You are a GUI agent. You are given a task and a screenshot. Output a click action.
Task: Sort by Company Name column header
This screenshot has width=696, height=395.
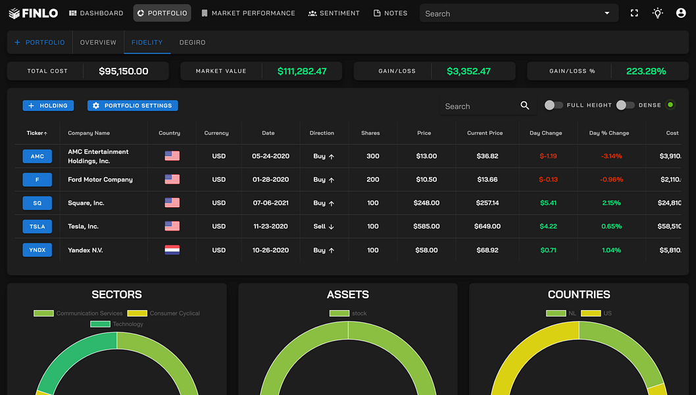tap(89, 133)
